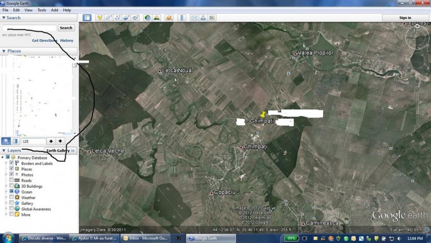The width and height of the screenshot is (431, 243).
Task: Click the Add Placemark pushpin toolbar icon
Action: click(100, 18)
